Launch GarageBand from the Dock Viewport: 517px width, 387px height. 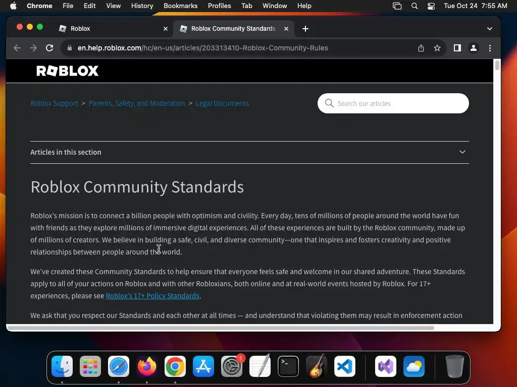click(x=317, y=366)
